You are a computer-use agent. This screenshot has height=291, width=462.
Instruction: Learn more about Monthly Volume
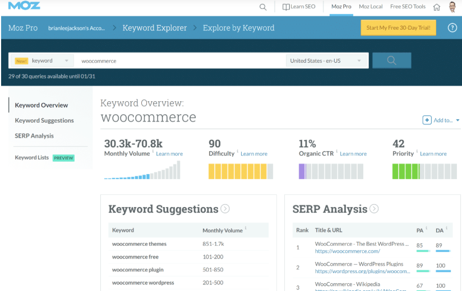point(169,154)
